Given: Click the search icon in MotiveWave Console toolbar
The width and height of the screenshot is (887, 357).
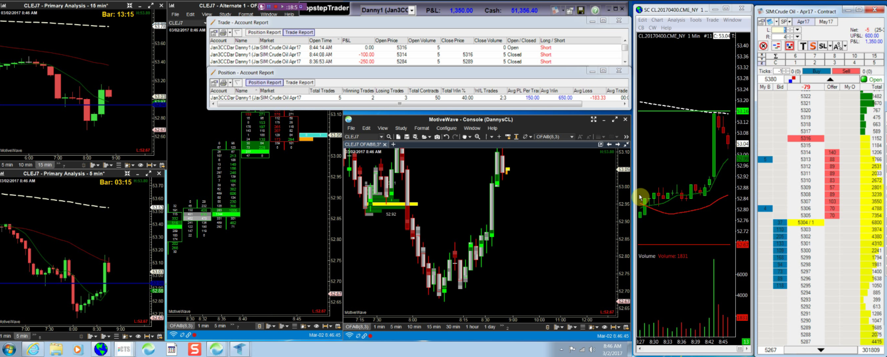Looking at the screenshot, I should point(389,137).
